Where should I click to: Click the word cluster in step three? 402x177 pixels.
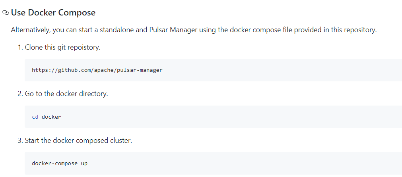pyautogui.click(x=121, y=140)
